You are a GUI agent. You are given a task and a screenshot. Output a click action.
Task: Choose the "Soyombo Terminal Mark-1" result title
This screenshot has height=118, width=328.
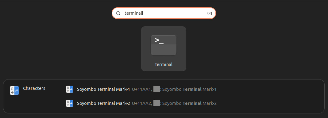103,89
